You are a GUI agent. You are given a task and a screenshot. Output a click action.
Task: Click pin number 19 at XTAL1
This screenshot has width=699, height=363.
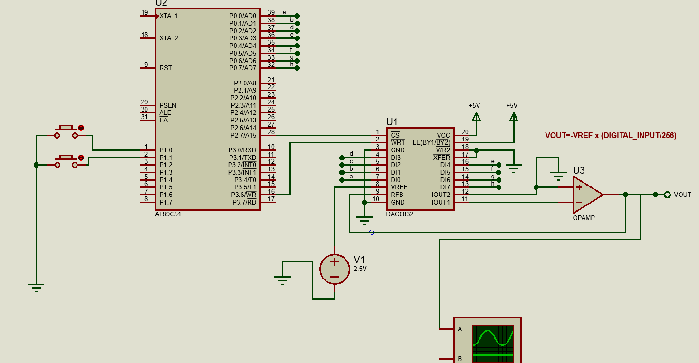coord(144,12)
